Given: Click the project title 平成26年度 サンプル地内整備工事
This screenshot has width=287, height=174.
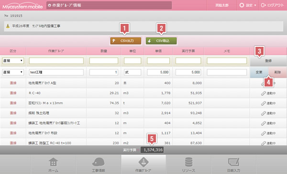Looking at the screenshot, I should click(x=36, y=26).
